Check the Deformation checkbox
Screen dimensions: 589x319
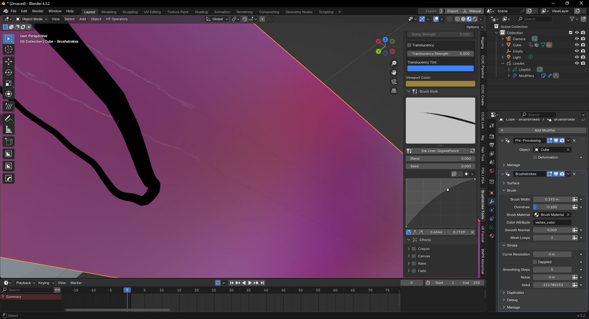[x=535, y=158]
